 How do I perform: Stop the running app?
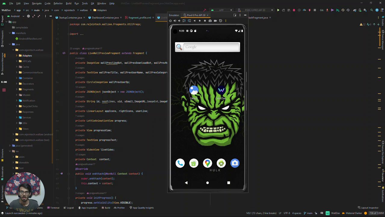coord(315,10)
